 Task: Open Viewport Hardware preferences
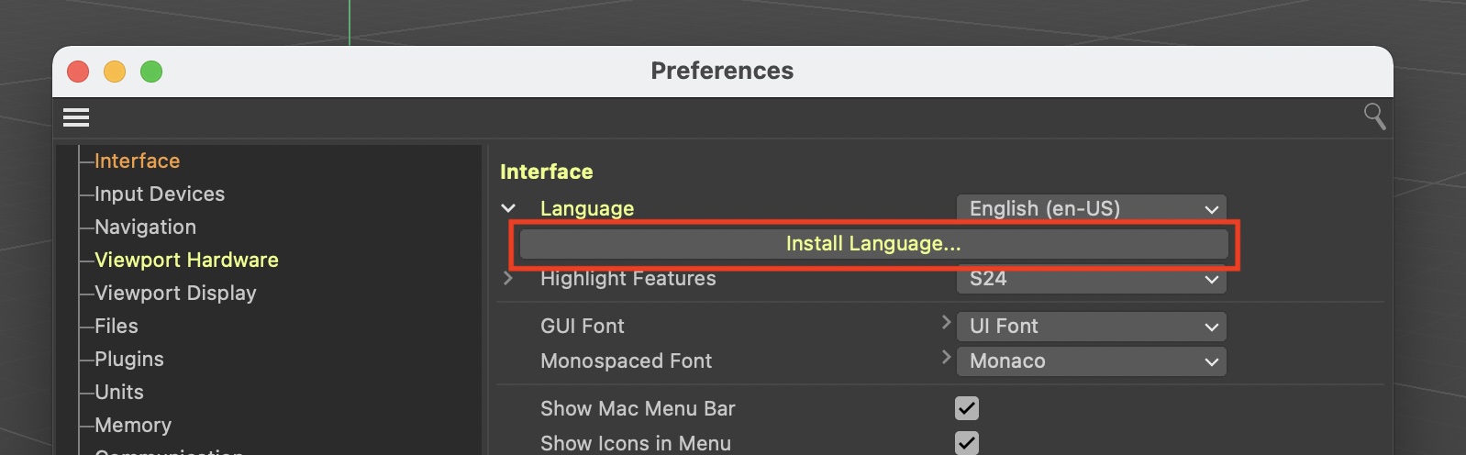(x=186, y=261)
